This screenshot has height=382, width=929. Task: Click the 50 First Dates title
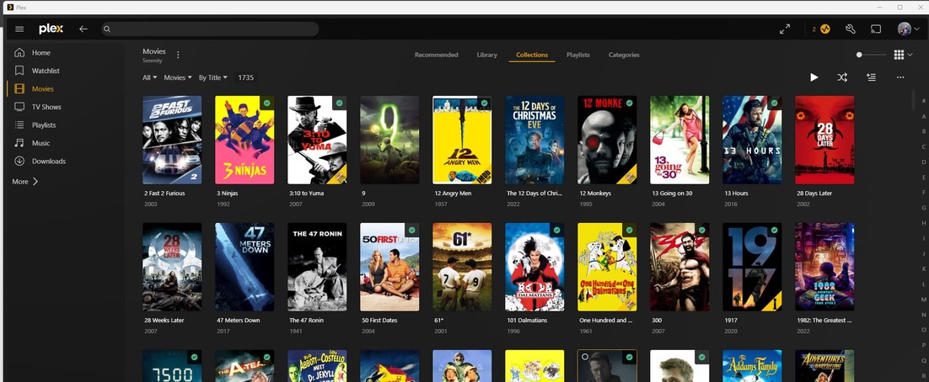379,321
